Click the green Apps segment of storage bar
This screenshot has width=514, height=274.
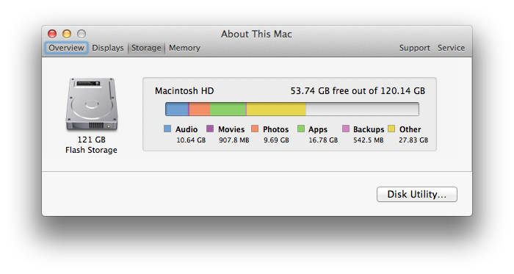click(x=228, y=109)
